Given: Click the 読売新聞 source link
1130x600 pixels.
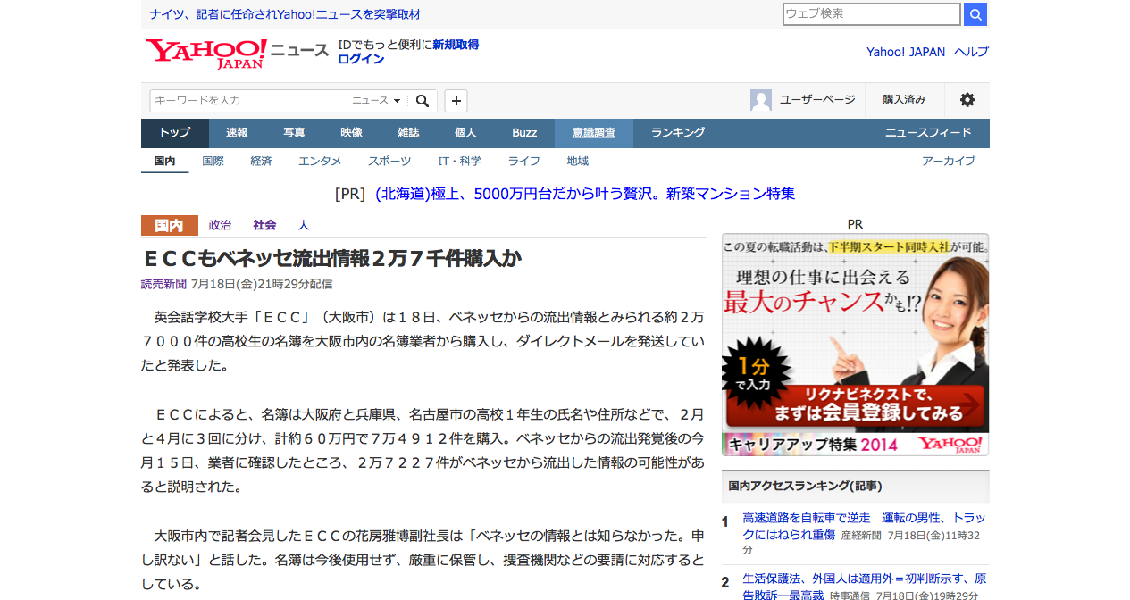Looking at the screenshot, I should pyautogui.click(x=163, y=284).
